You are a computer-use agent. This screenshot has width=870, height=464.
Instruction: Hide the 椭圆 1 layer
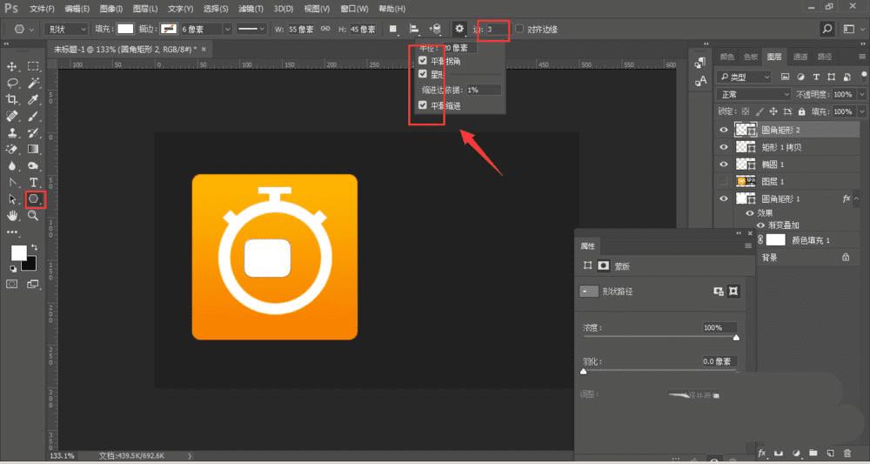723,164
